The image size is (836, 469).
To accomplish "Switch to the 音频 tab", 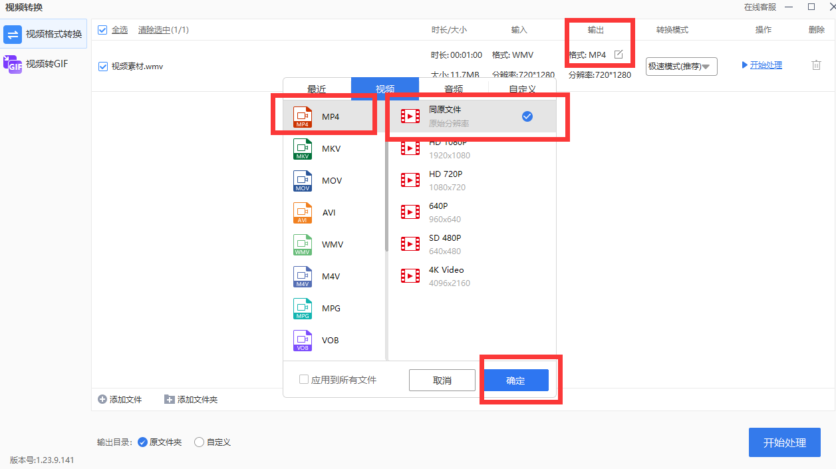I will [454, 88].
